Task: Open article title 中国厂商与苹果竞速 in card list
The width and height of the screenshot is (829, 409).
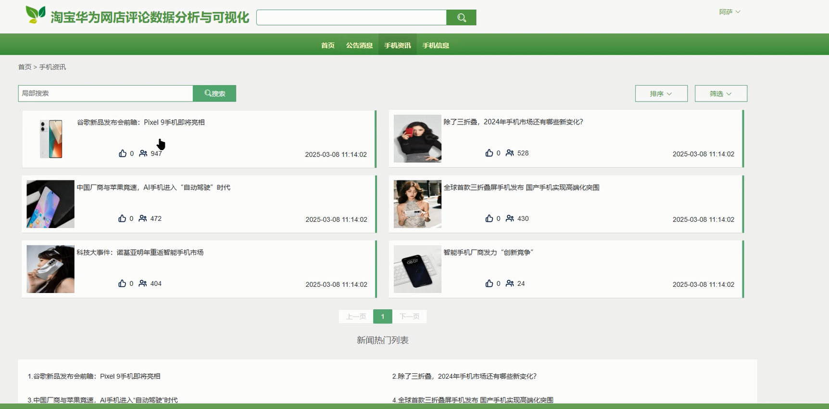Action: coord(153,187)
